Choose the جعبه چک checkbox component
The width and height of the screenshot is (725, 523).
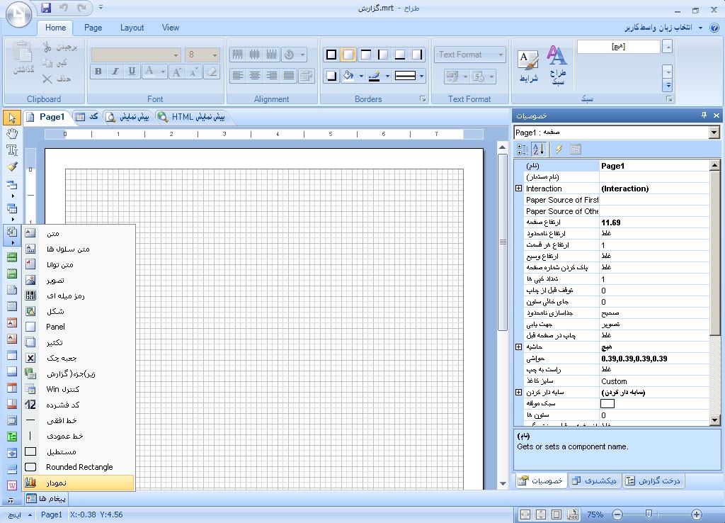coord(79,358)
